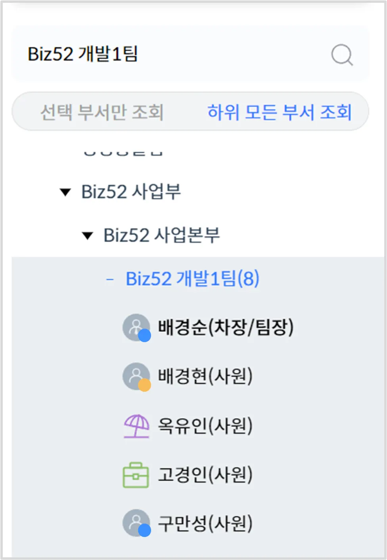Select member 고경인(사원)

click(205, 475)
